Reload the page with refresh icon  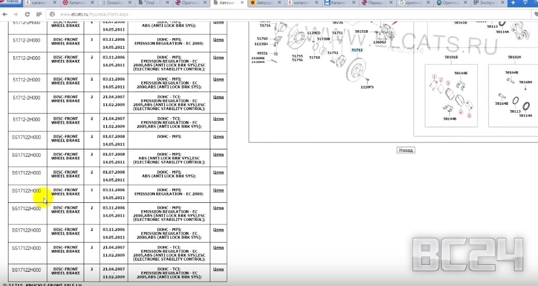[27, 14]
